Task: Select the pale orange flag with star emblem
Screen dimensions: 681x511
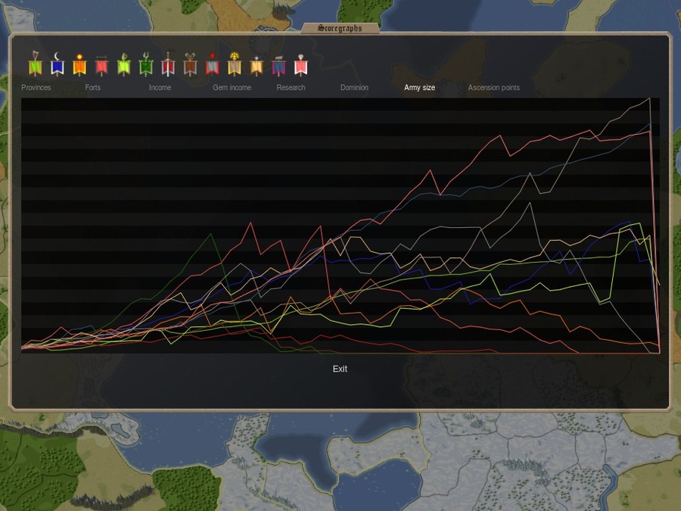Action: click(x=257, y=65)
